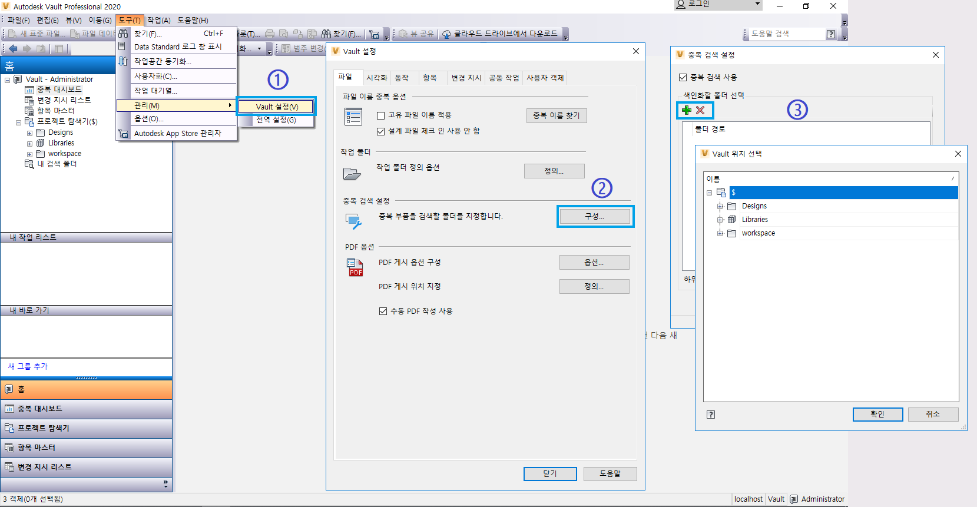Click the print icon in the toolbar
This screenshot has width=977, height=507.
(270, 34)
